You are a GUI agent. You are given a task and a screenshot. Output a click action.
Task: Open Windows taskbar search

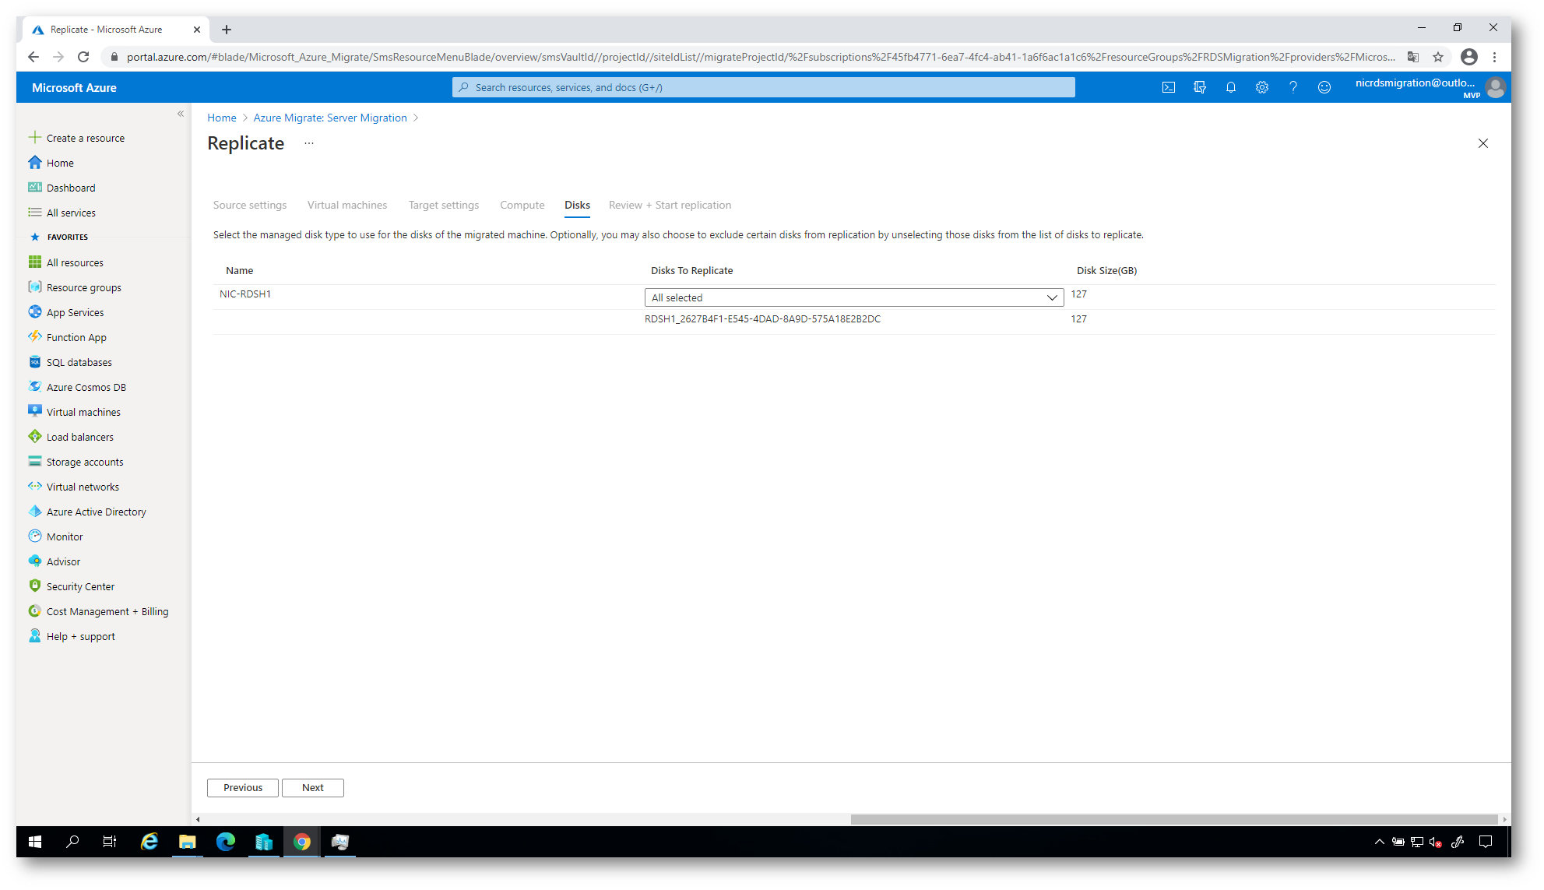[x=72, y=842]
